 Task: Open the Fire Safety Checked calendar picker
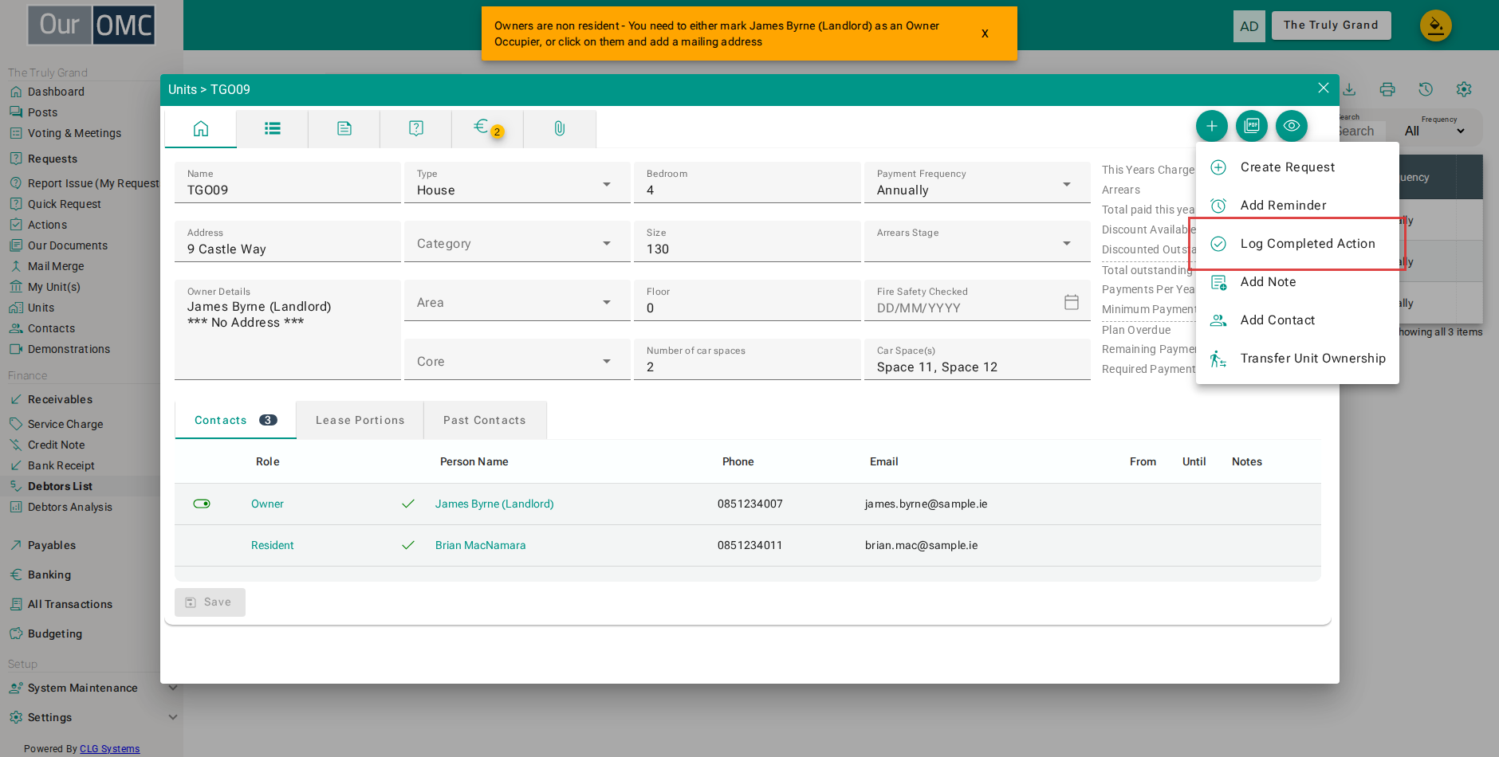1072,302
